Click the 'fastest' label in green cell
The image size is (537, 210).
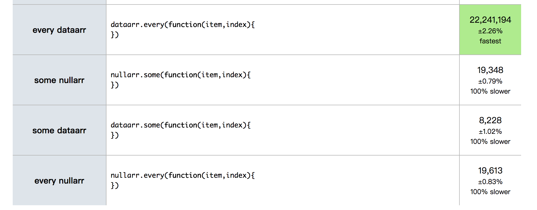tap(490, 41)
